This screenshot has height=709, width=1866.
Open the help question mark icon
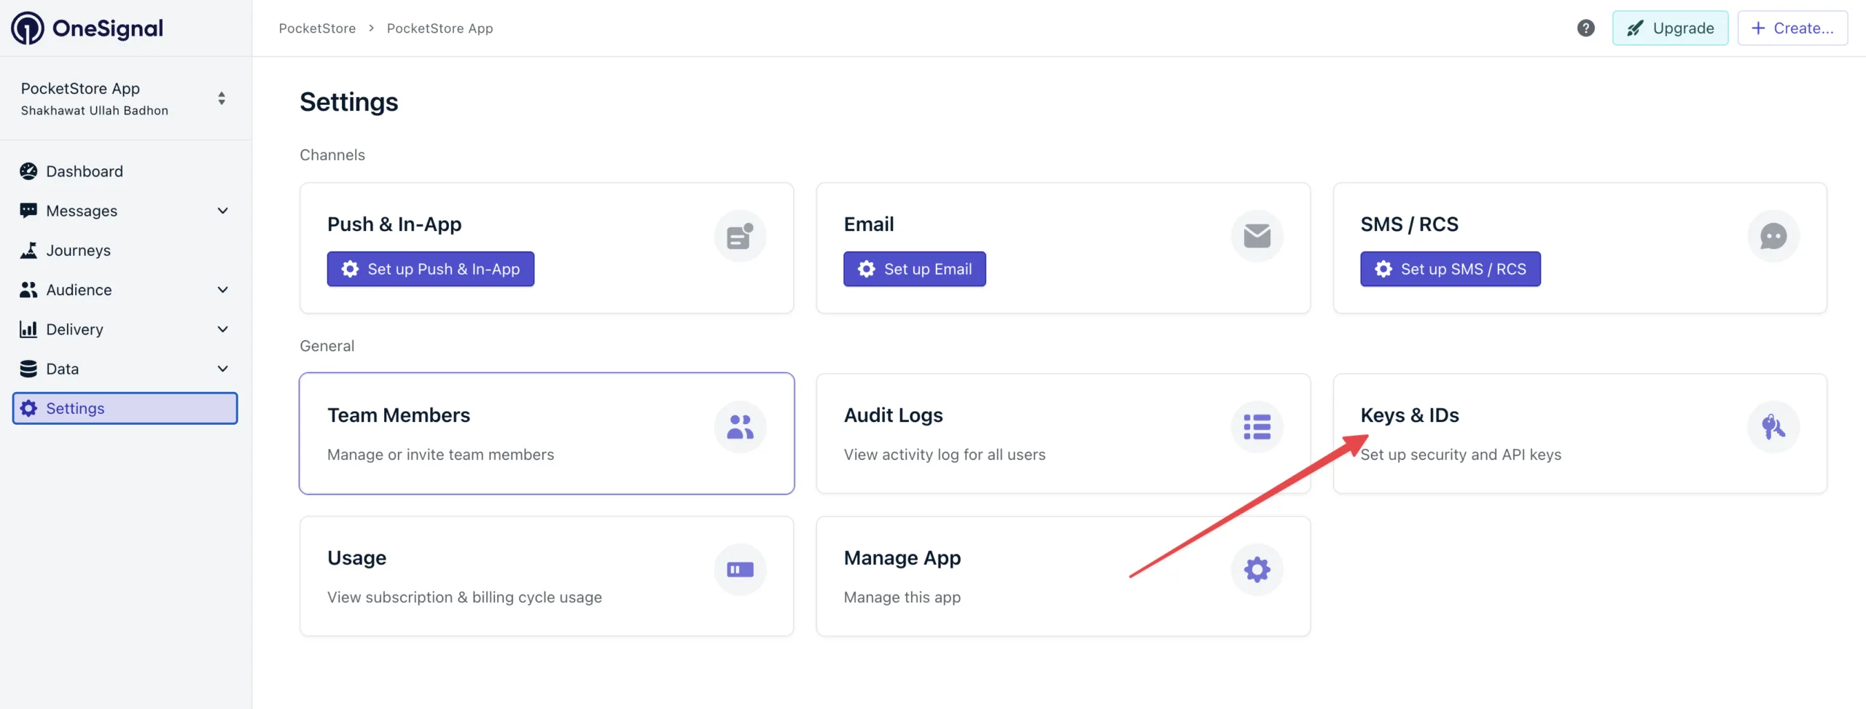(x=1585, y=28)
